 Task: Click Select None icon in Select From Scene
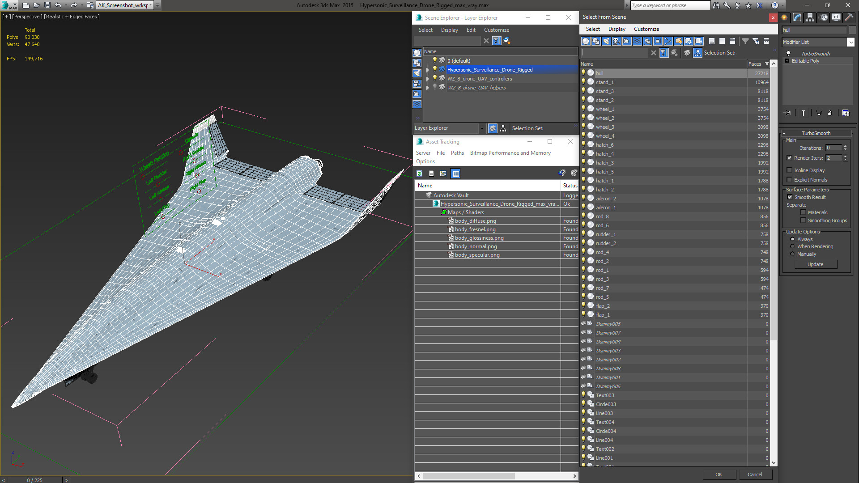[722, 41]
